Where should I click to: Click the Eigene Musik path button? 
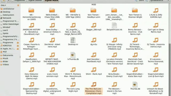pyautogui.click(x=52, y=1)
